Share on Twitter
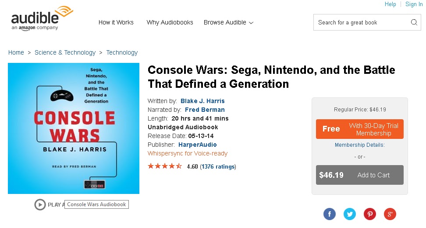426x228 pixels. [350, 214]
